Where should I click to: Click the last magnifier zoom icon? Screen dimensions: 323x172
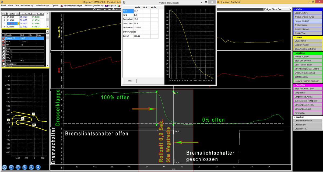pyautogui.click(x=38, y=167)
